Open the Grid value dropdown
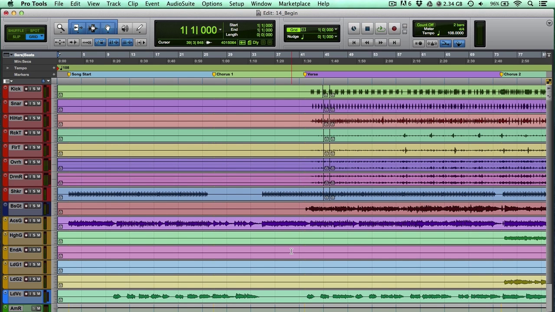The height and width of the screenshot is (312, 555). coord(336,30)
